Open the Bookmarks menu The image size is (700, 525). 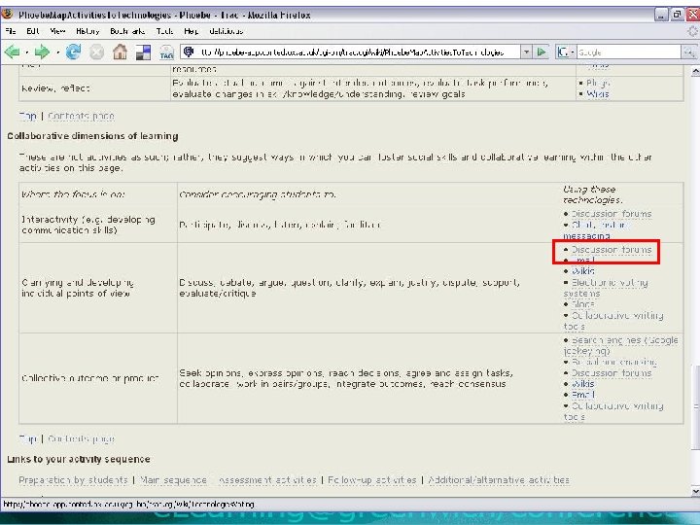click(126, 30)
